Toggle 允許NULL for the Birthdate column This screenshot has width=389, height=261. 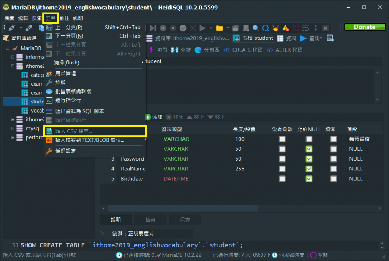click(309, 179)
